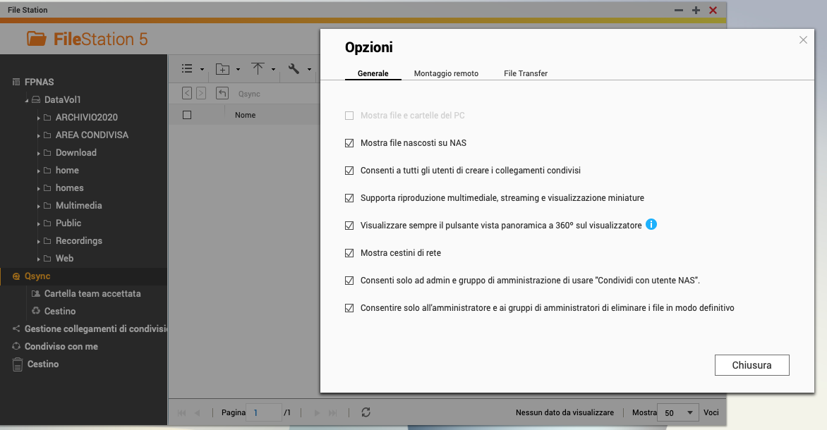Click the refresh icon in footer
The width and height of the screenshot is (827, 430).
click(366, 412)
